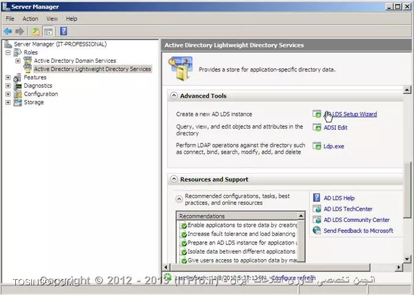Toggle the Show/Hide console tree icon

48,31
